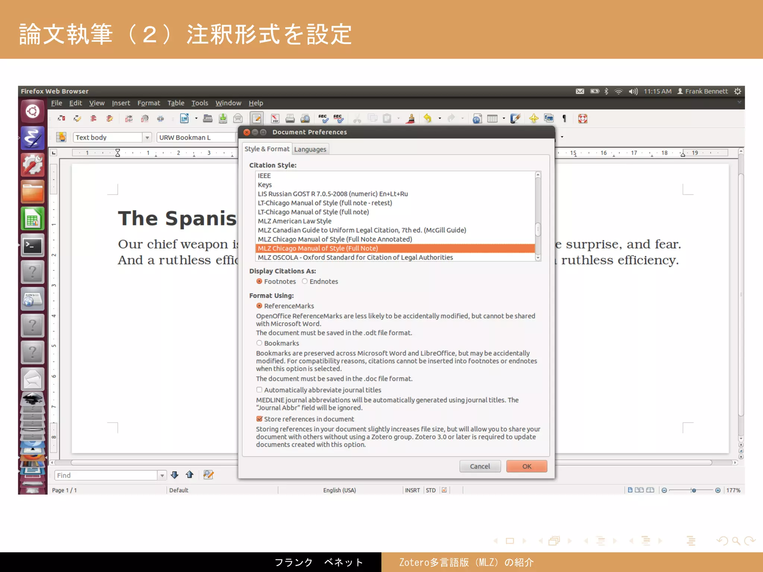Click the document vertical scrollbar

741,294
